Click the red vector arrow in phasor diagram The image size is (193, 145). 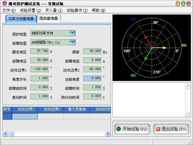point(148,42)
